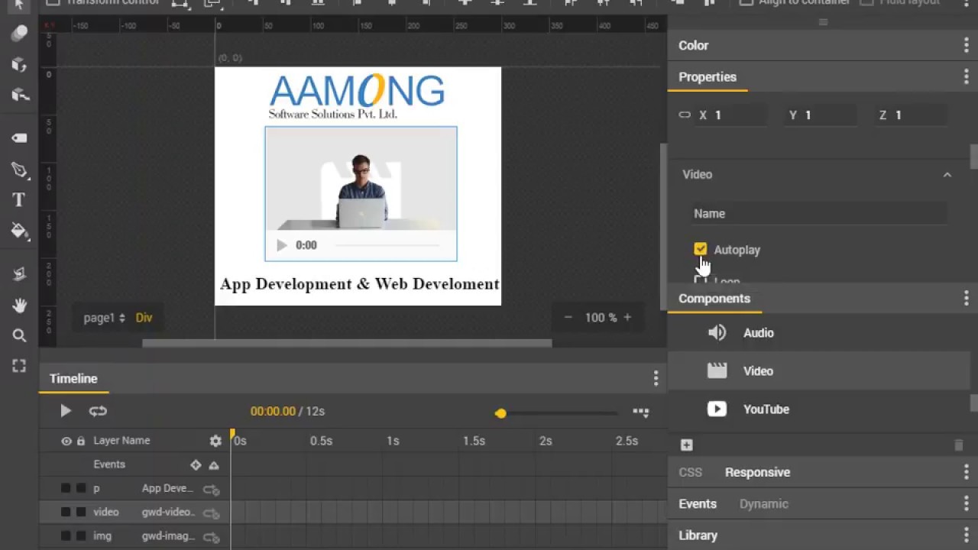Delete selected component with trash icon
The width and height of the screenshot is (978, 550).
coord(959,445)
